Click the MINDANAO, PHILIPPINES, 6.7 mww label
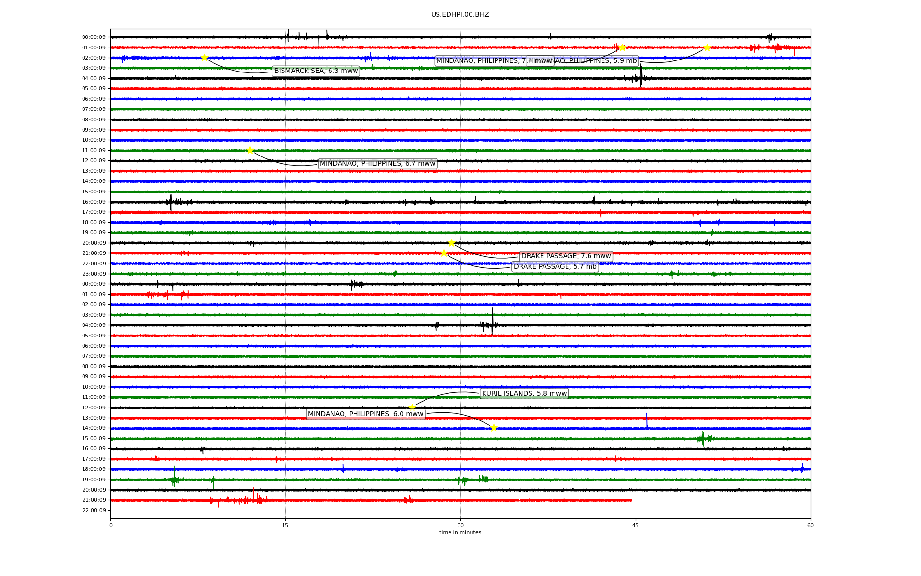This screenshot has height=576, width=921. click(x=377, y=164)
